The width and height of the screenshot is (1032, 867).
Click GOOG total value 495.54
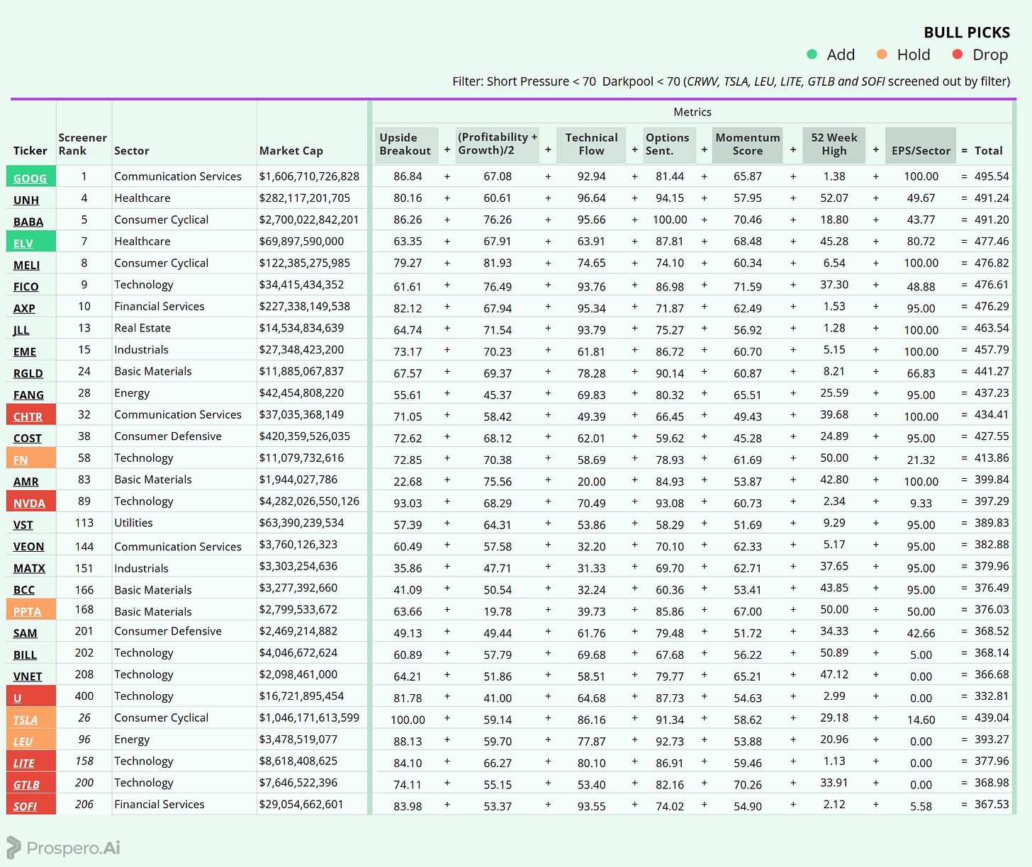992,176
